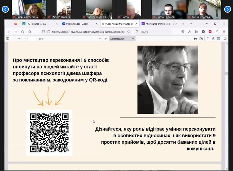The height and width of the screenshot is (171, 233).
Task: Maximize the Firefox window
Action: tap(215, 24)
